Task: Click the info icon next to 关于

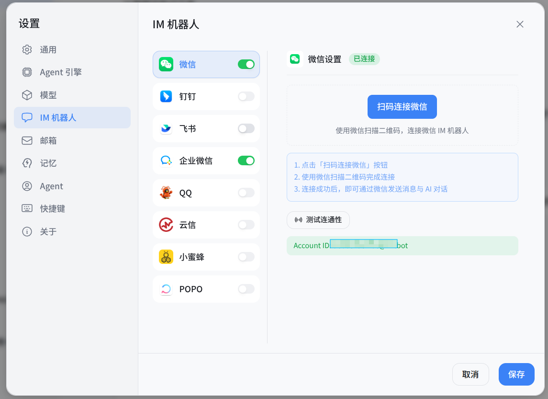Action: tap(27, 231)
